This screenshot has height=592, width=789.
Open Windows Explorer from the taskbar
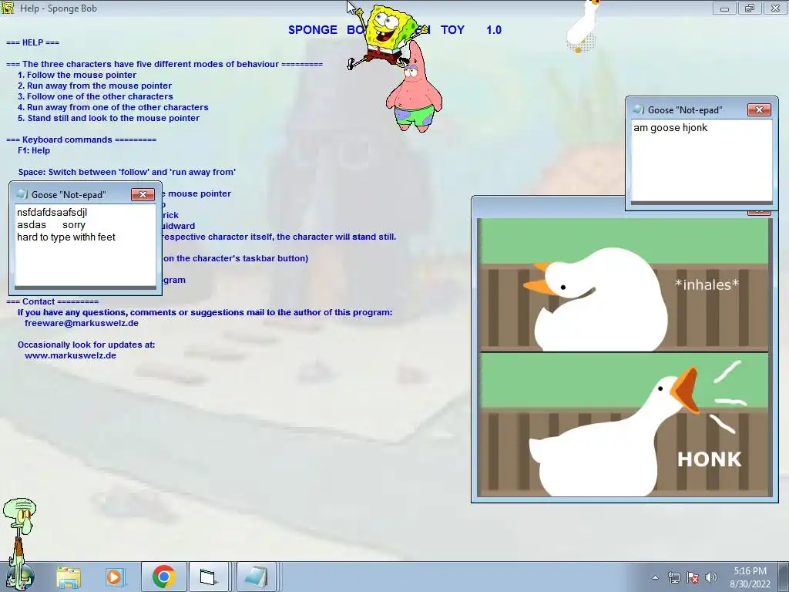point(69,577)
